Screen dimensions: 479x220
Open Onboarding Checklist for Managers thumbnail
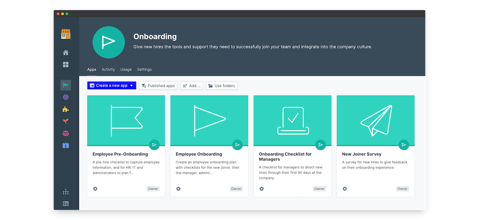[x=293, y=120]
